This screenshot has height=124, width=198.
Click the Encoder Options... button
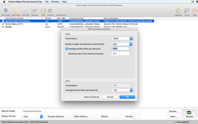(x=56, y=116)
